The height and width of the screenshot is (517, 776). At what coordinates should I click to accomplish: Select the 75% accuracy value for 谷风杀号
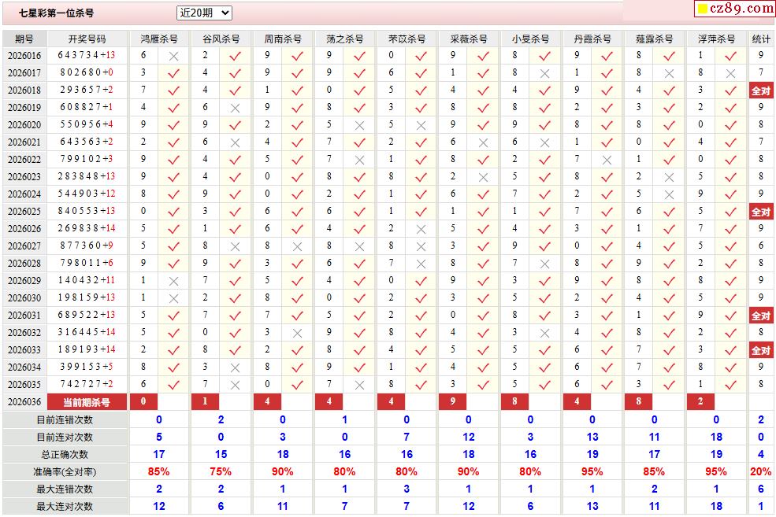click(221, 471)
